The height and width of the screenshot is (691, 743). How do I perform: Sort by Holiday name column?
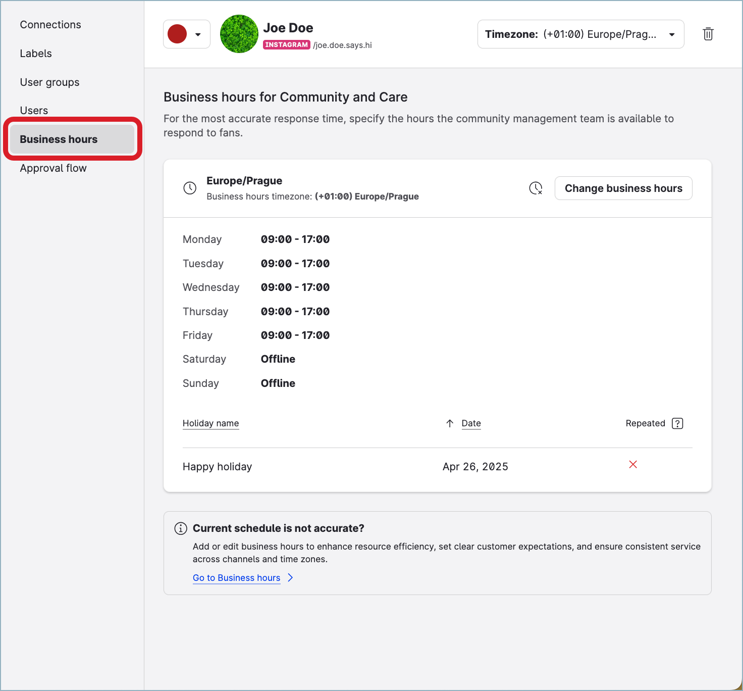210,423
